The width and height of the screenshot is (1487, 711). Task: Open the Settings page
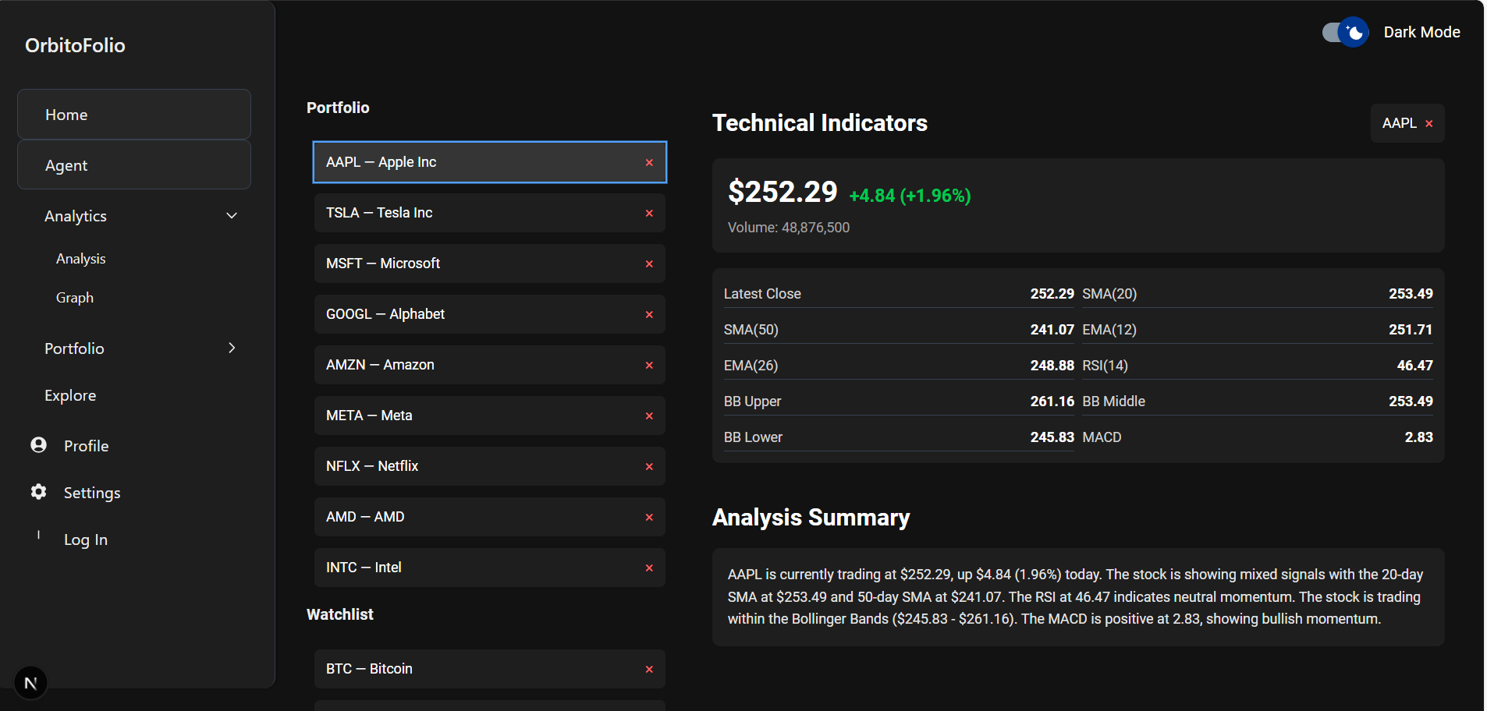(x=92, y=493)
